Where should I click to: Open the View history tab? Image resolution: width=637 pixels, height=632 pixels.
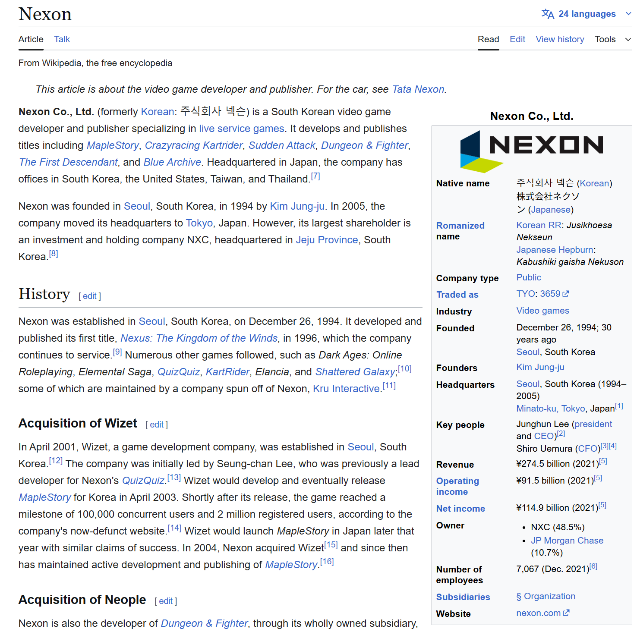(560, 39)
